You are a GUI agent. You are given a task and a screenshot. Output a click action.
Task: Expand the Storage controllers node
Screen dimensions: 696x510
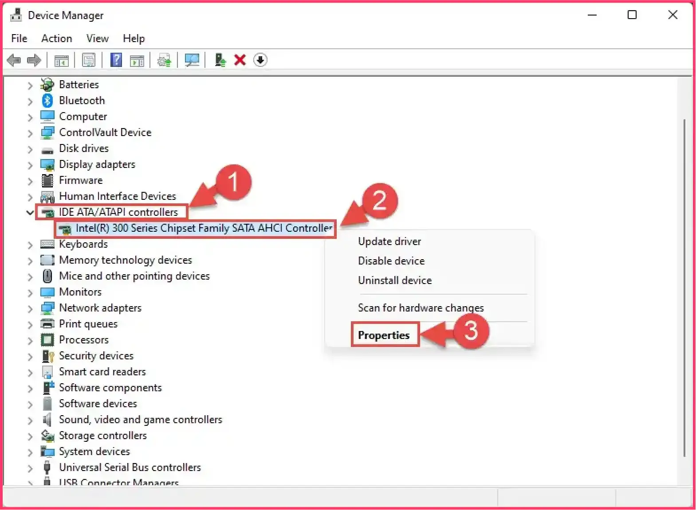[30, 436]
